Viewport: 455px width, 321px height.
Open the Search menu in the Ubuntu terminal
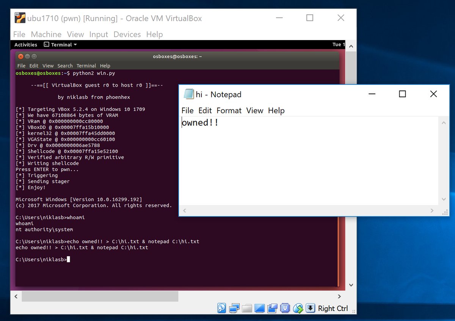coord(65,66)
